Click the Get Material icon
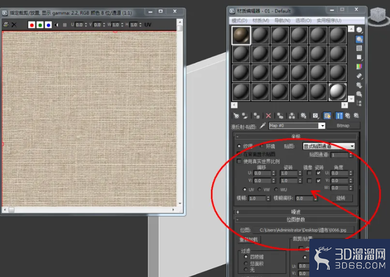The height and width of the screenshot is (277, 390). tap(236, 115)
